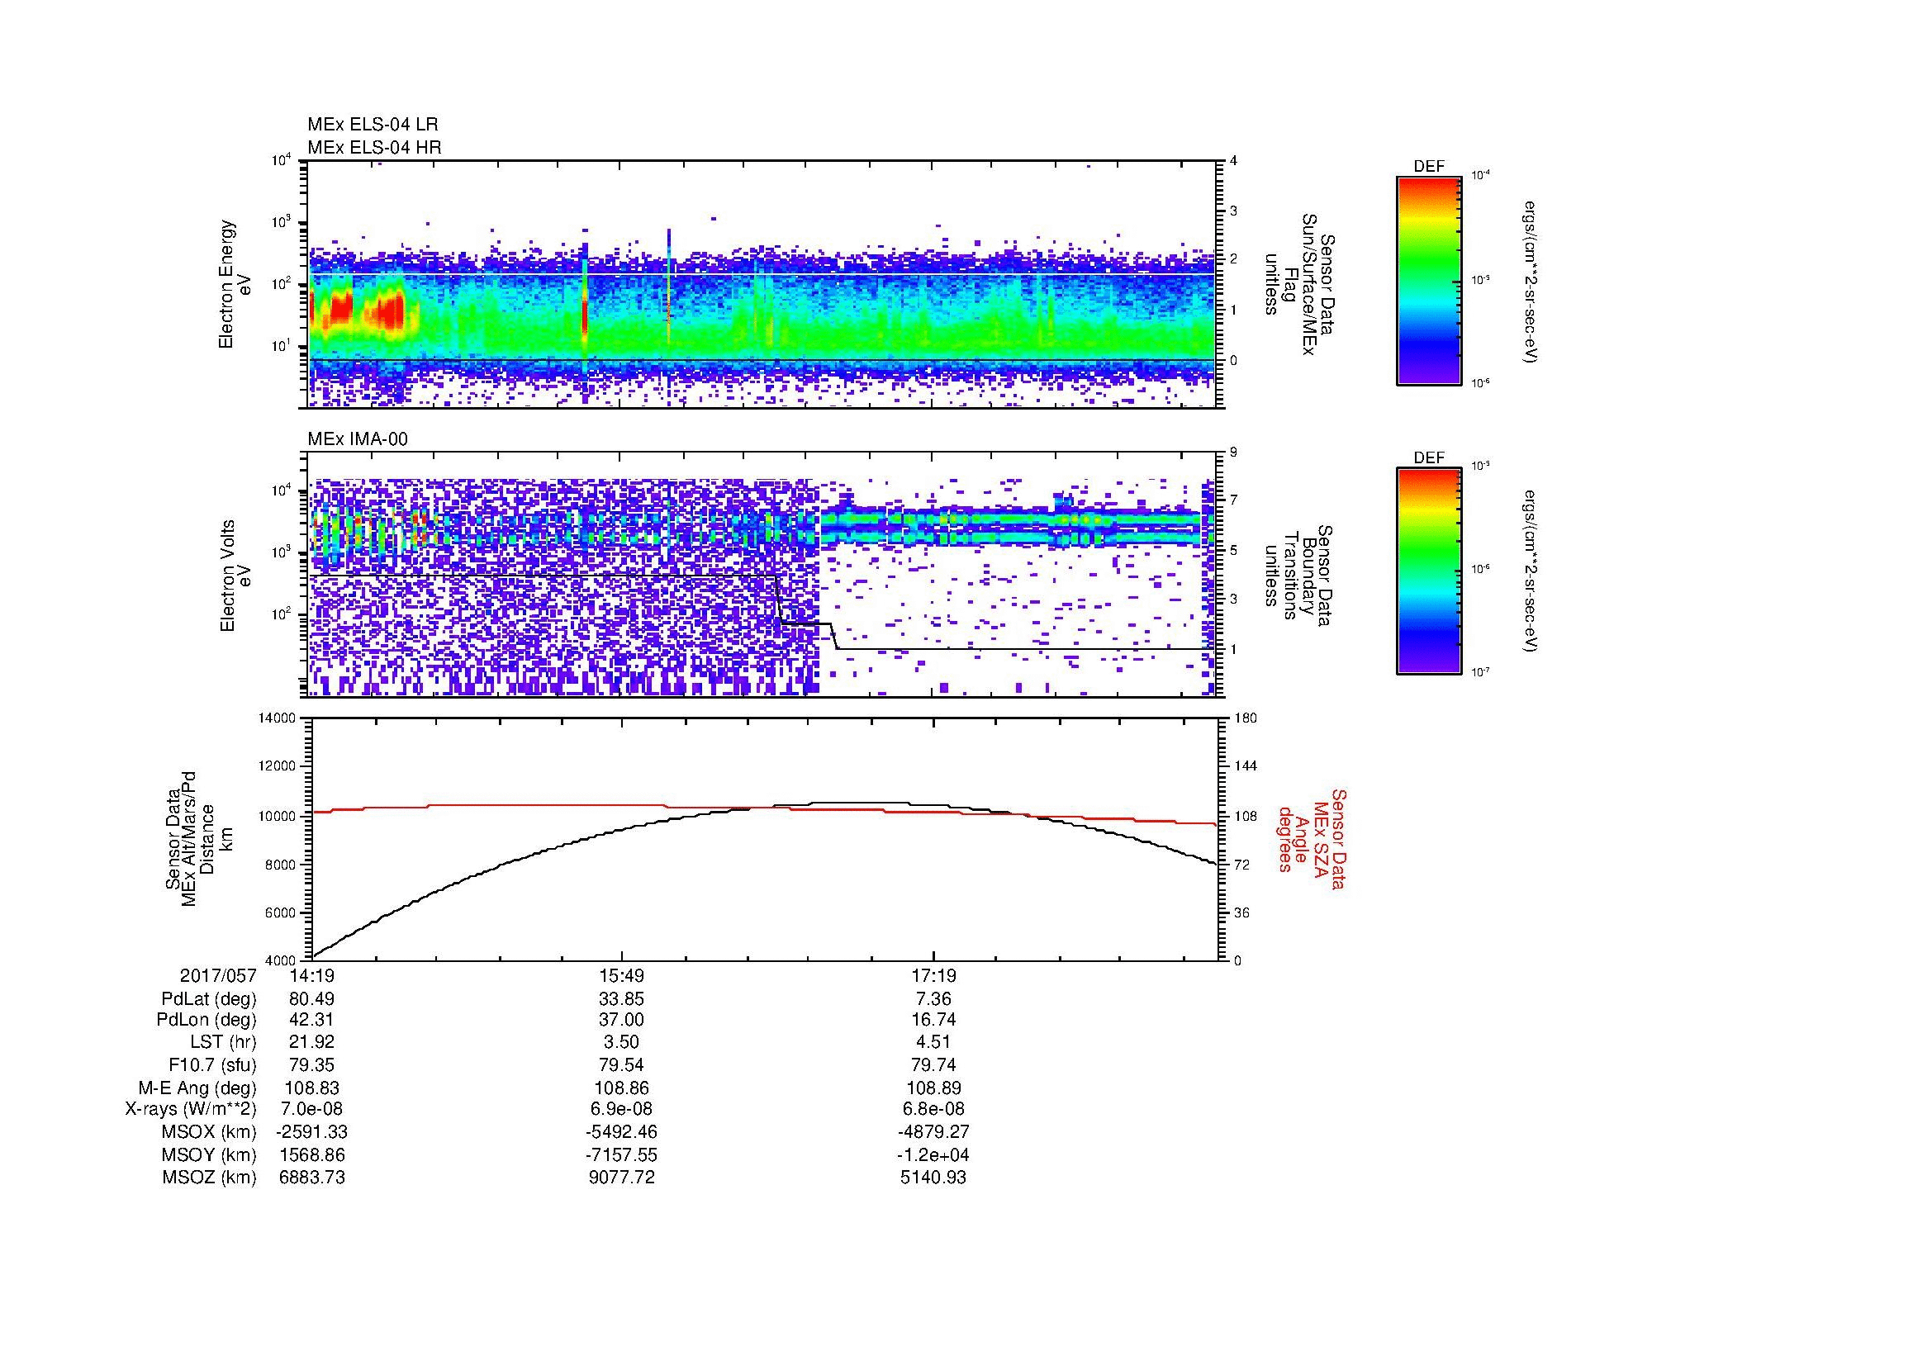Click the 'MEx Alt/Mars/Pd Distance km' axis label
1932x1365 pixels.
198,838
